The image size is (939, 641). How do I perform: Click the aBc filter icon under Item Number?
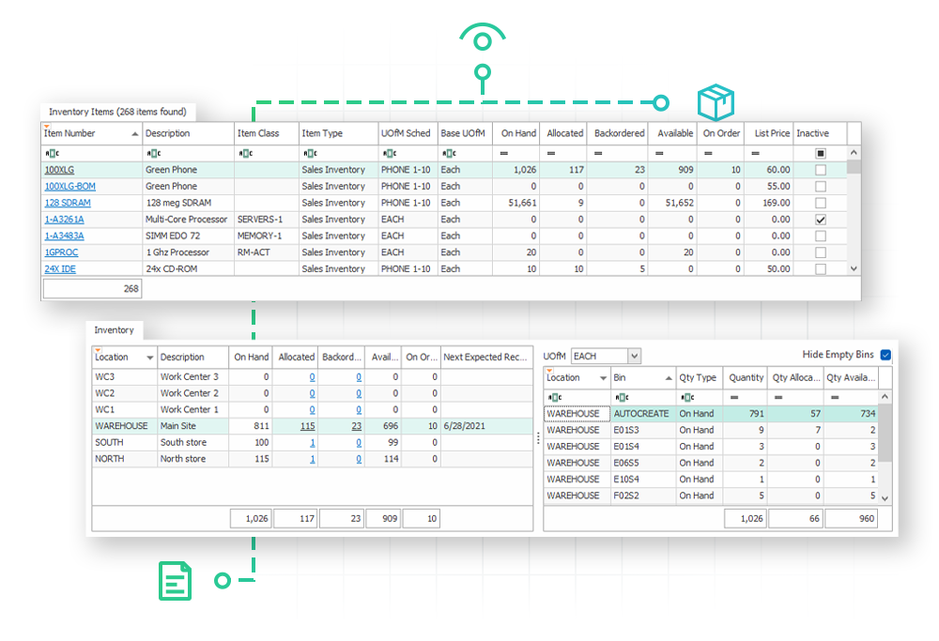tap(50, 151)
